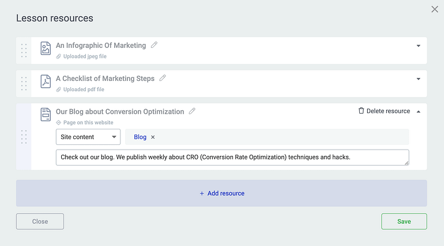Remove the Blog tag with the x
444x246 pixels.
153,137
